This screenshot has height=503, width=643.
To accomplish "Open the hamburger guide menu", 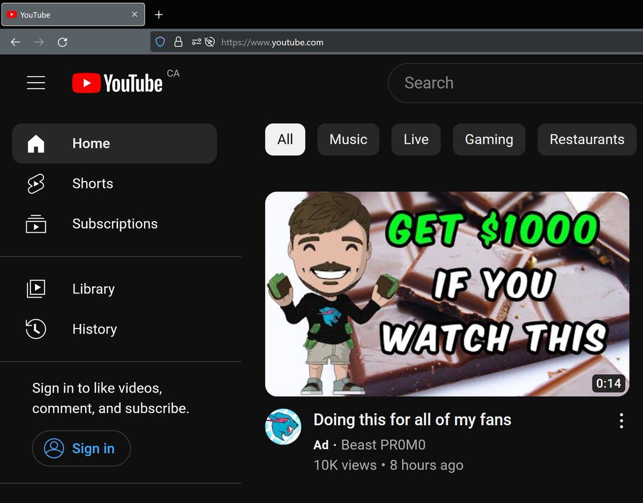I will (36, 83).
